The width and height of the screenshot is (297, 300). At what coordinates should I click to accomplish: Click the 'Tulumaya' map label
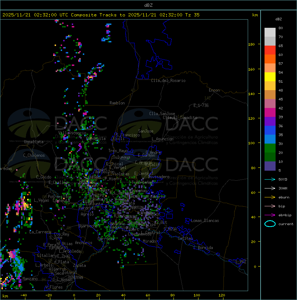click(122, 157)
